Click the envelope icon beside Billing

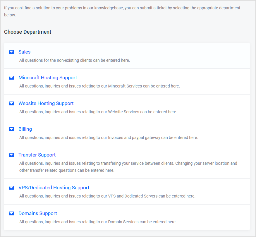11,129
